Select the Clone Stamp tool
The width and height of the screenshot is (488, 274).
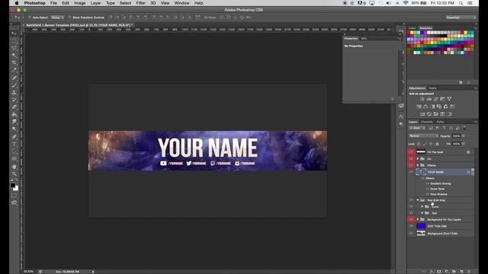click(x=14, y=92)
